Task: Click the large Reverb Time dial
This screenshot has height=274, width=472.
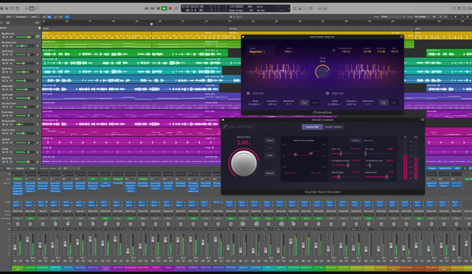Action: point(244,163)
